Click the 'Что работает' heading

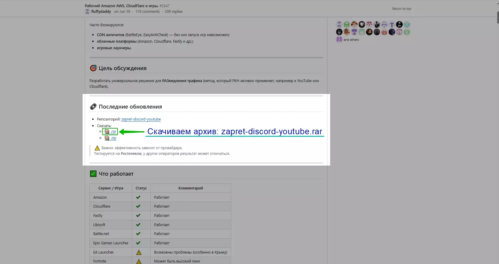pos(116,174)
